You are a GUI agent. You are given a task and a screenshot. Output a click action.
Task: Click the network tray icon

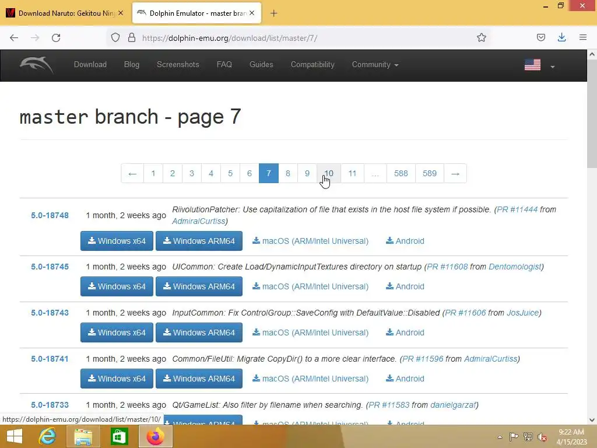528,436
